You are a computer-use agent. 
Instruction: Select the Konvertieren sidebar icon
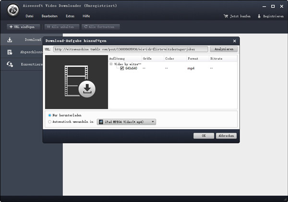click(10, 64)
